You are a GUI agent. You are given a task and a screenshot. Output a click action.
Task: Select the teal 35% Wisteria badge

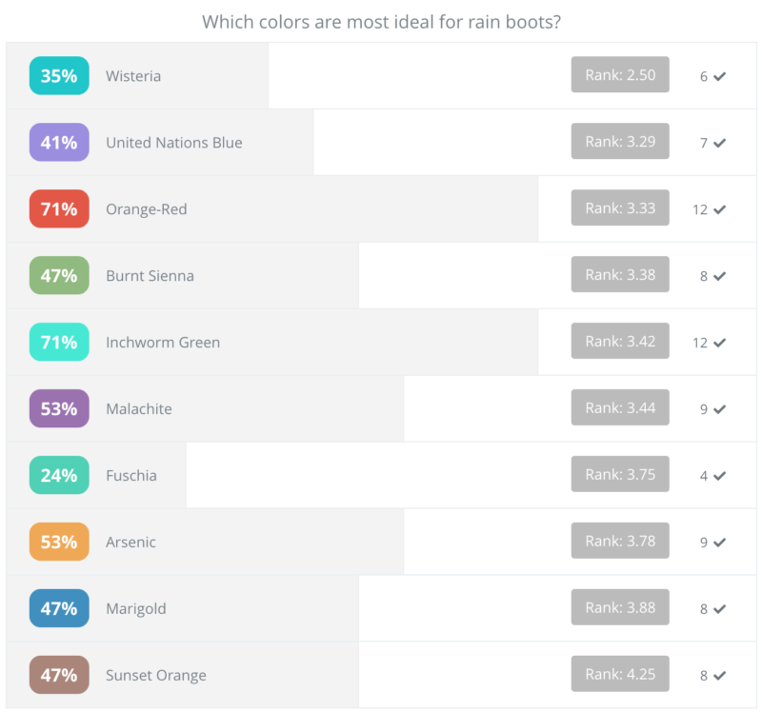tap(59, 76)
